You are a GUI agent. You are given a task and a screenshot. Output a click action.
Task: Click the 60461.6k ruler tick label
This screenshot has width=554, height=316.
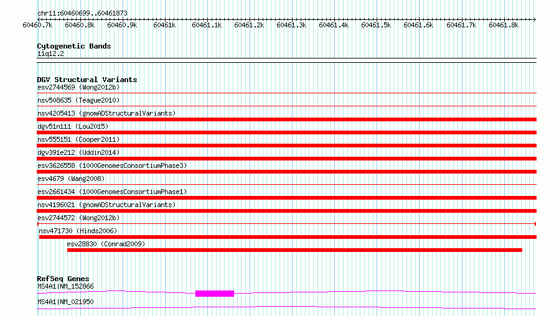pos(419,25)
